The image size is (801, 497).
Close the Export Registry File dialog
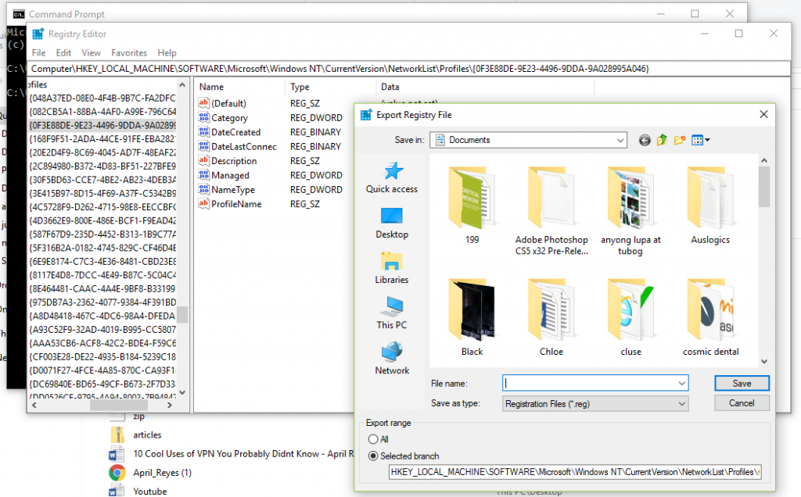[x=763, y=114]
